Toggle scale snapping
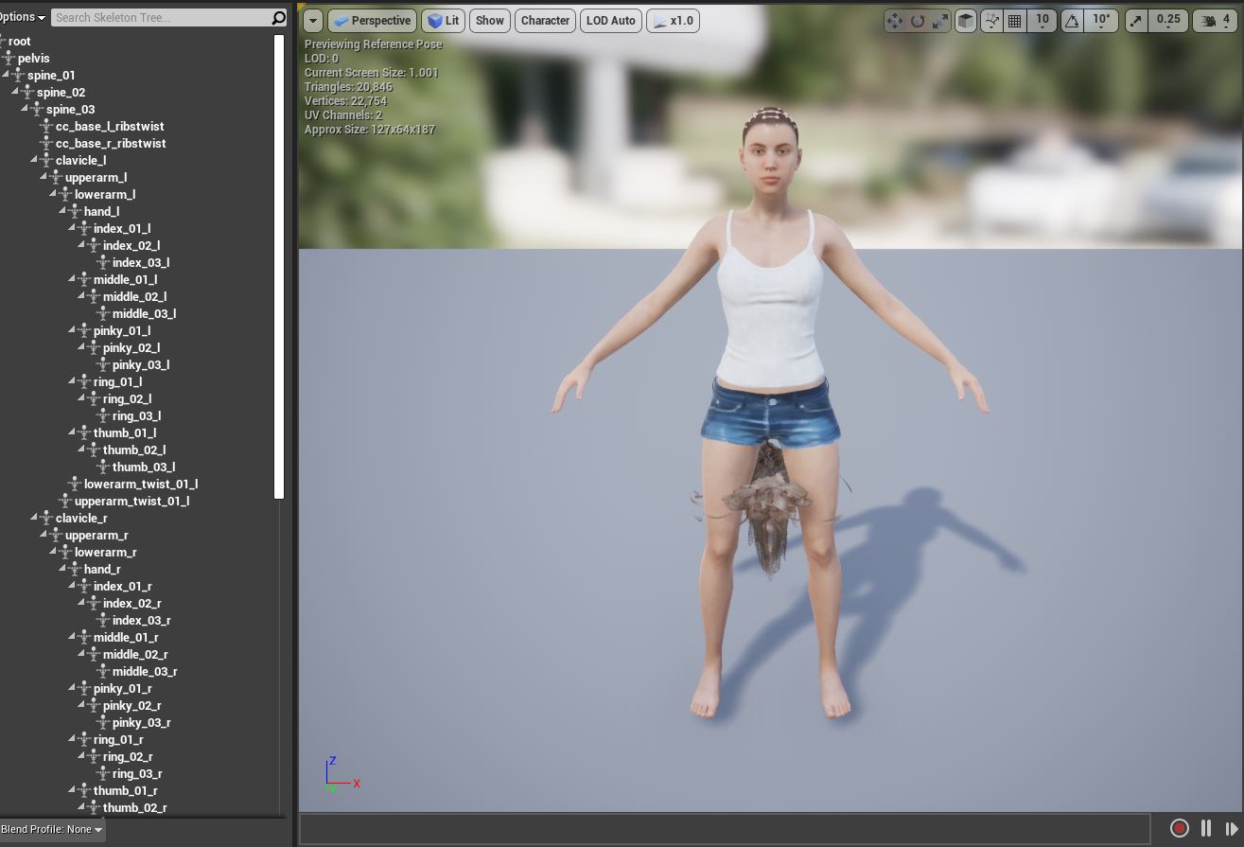The width and height of the screenshot is (1244, 847). [x=1136, y=21]
